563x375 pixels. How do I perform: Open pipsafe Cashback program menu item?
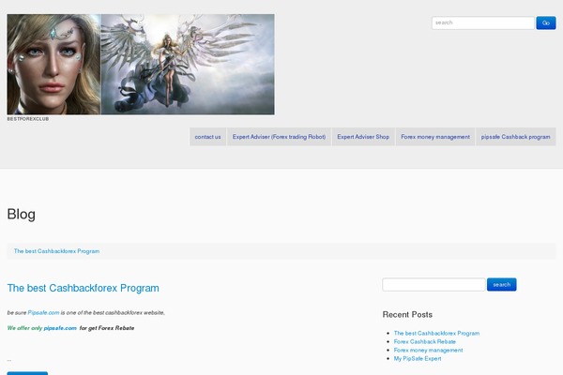[515, 137]
